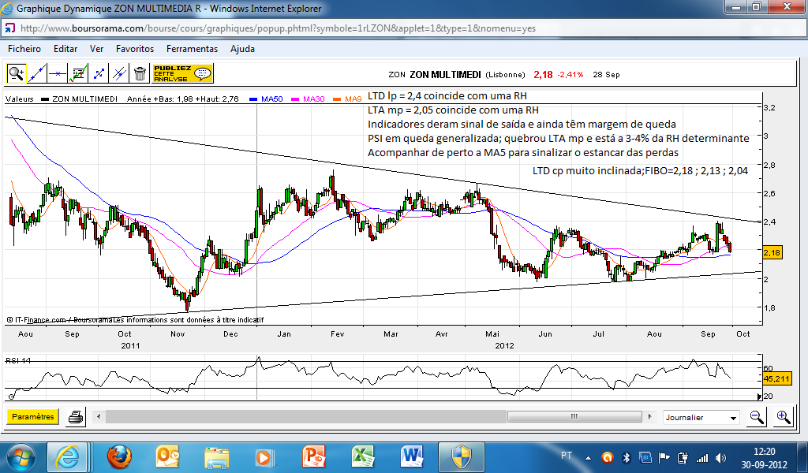Open the Windows Start button

tap(21, 457)
